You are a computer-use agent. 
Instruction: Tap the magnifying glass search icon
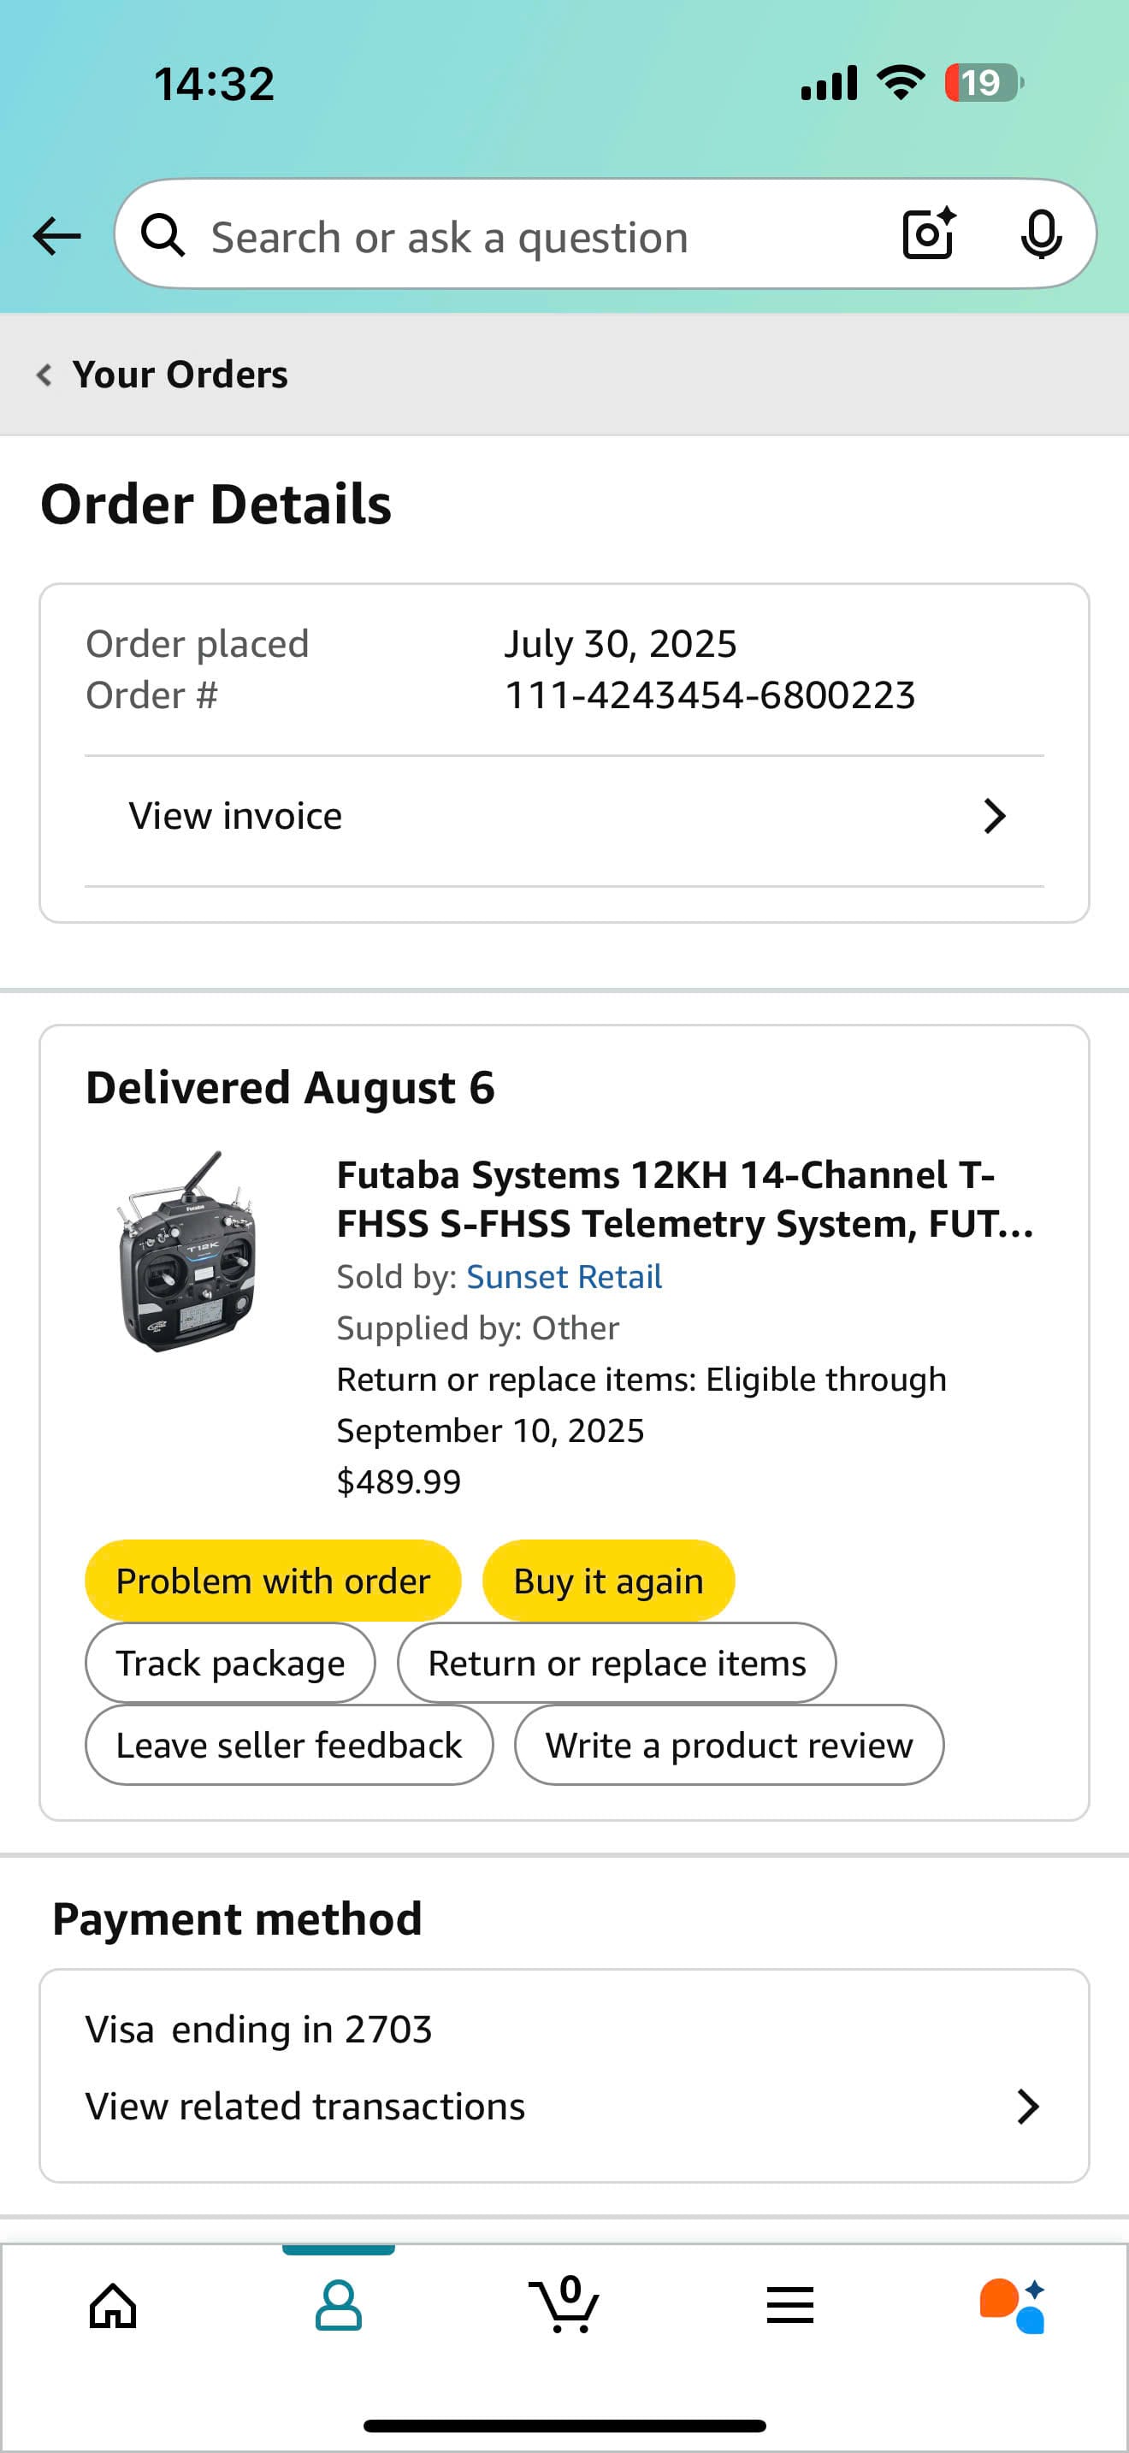[163, 234]
